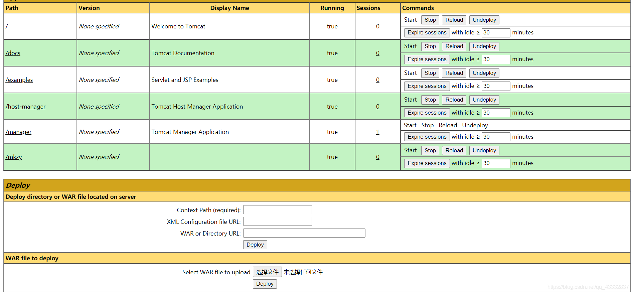This screenshot has height=293, width=632.
Task: Reload the Tomcat Documentation application
Action: click(x=454, y=46)
